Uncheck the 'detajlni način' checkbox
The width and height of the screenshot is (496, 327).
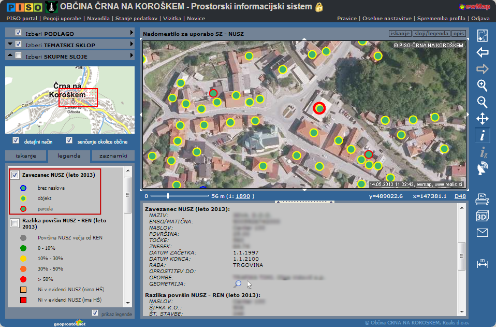point(16,141)
